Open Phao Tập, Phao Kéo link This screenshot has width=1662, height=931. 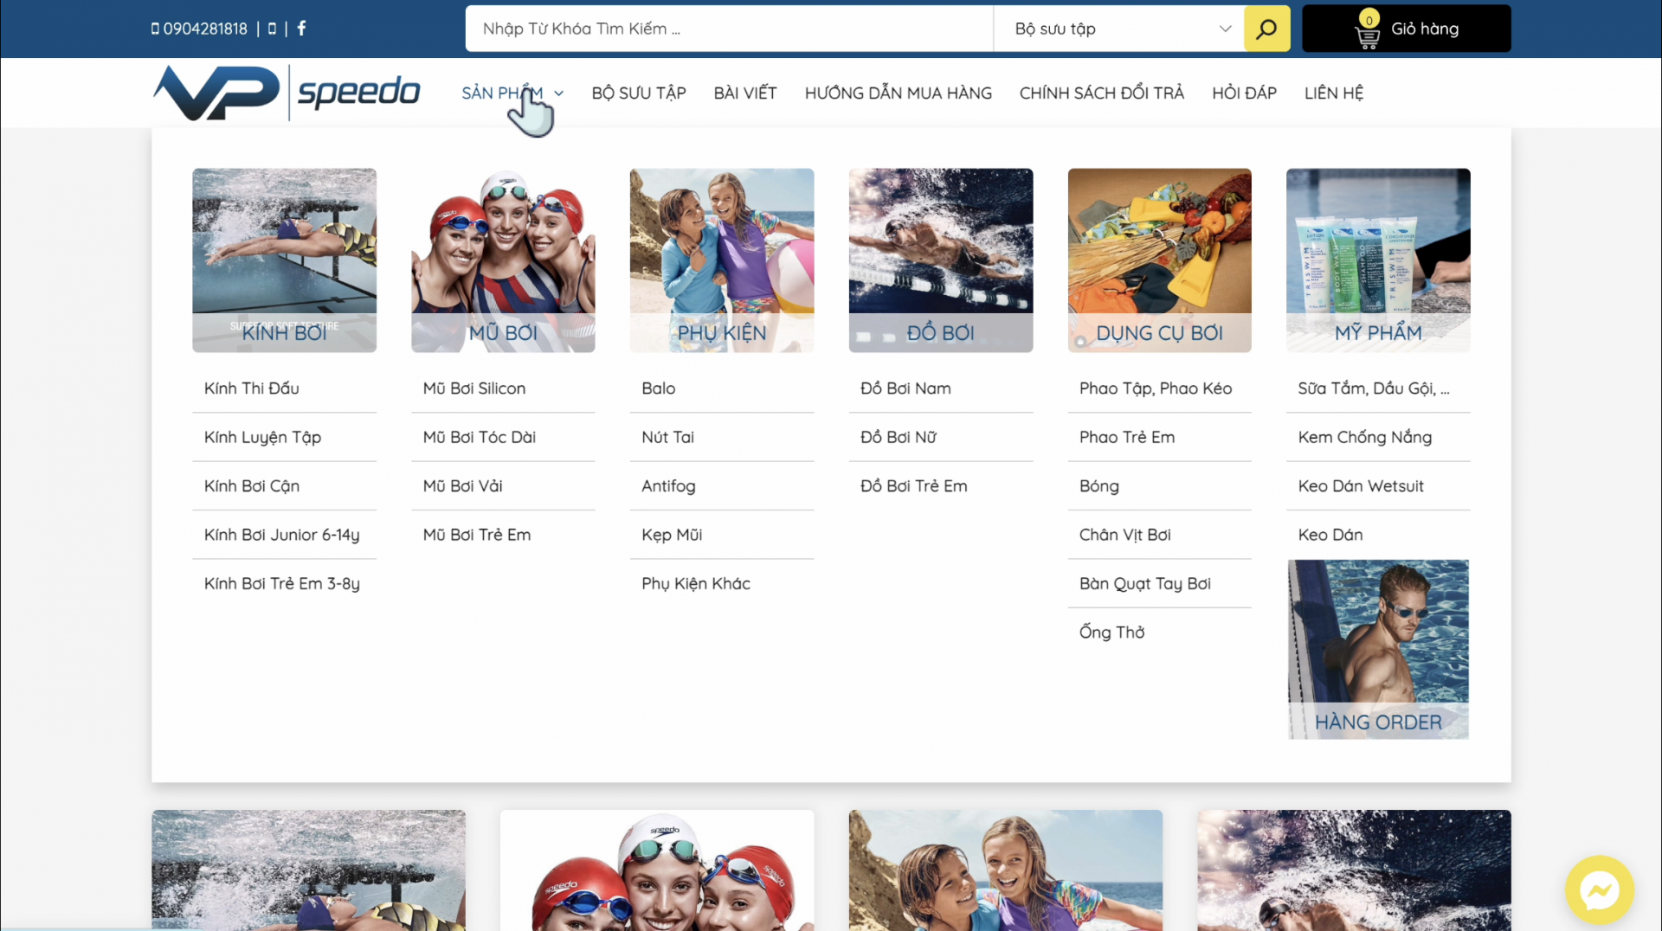point(1156,388)
